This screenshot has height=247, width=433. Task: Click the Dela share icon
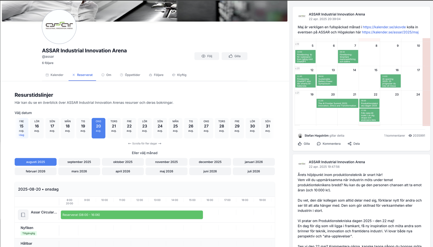tap(350, 144)
